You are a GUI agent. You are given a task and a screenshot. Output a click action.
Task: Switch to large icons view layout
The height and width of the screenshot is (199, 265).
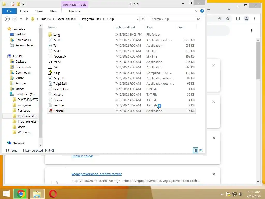[201, 151]
